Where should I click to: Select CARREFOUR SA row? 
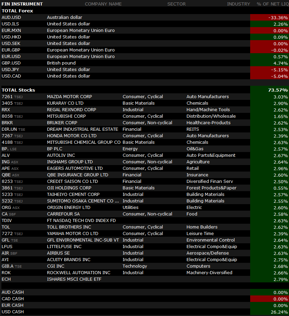click(x=144, y=214)
